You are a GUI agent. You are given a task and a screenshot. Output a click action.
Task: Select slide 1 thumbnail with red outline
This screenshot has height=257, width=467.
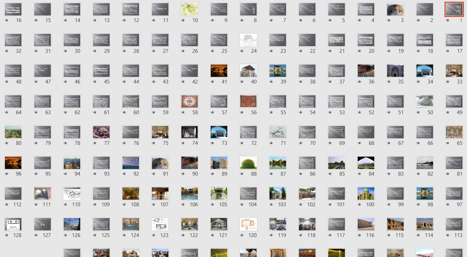click(454, 9)
